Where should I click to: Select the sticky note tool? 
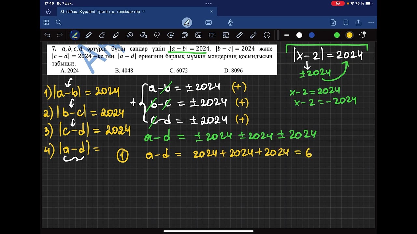coord(184,35)
